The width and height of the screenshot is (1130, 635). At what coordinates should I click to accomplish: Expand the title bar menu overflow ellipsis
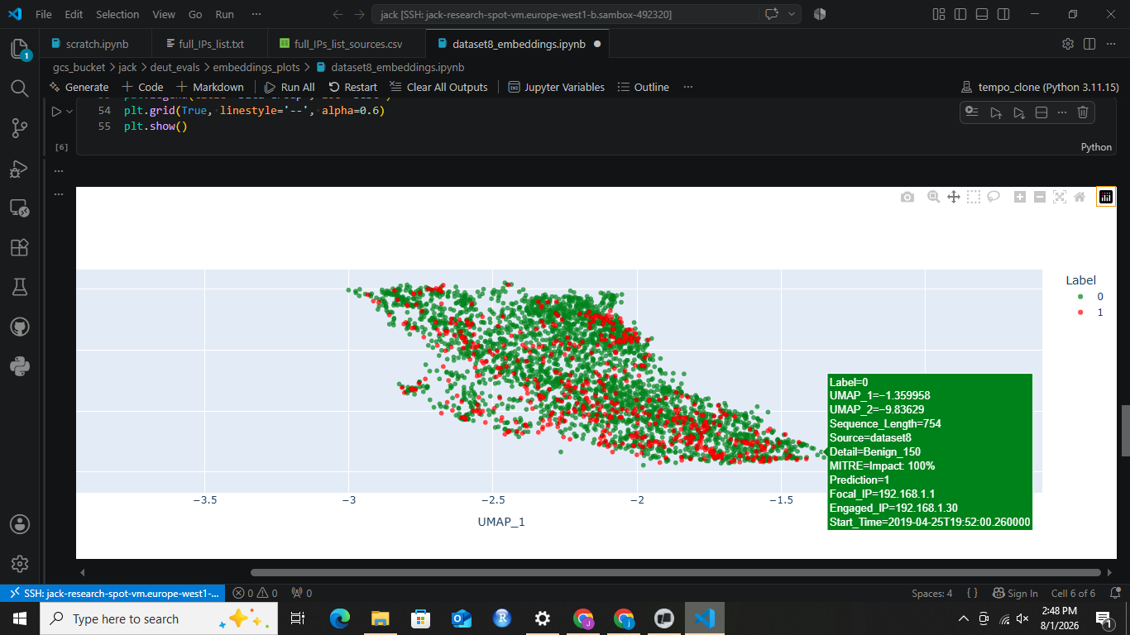[x=256, y=15]
